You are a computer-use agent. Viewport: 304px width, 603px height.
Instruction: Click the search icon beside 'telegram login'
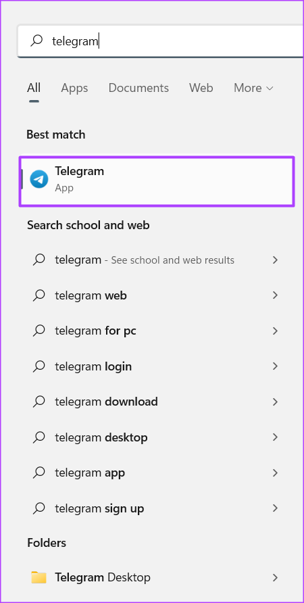(x=39, y=366)
